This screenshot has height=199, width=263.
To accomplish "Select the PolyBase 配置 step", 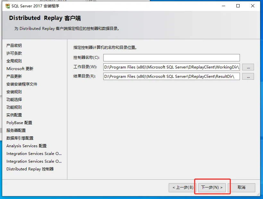I will coord(19,123).
